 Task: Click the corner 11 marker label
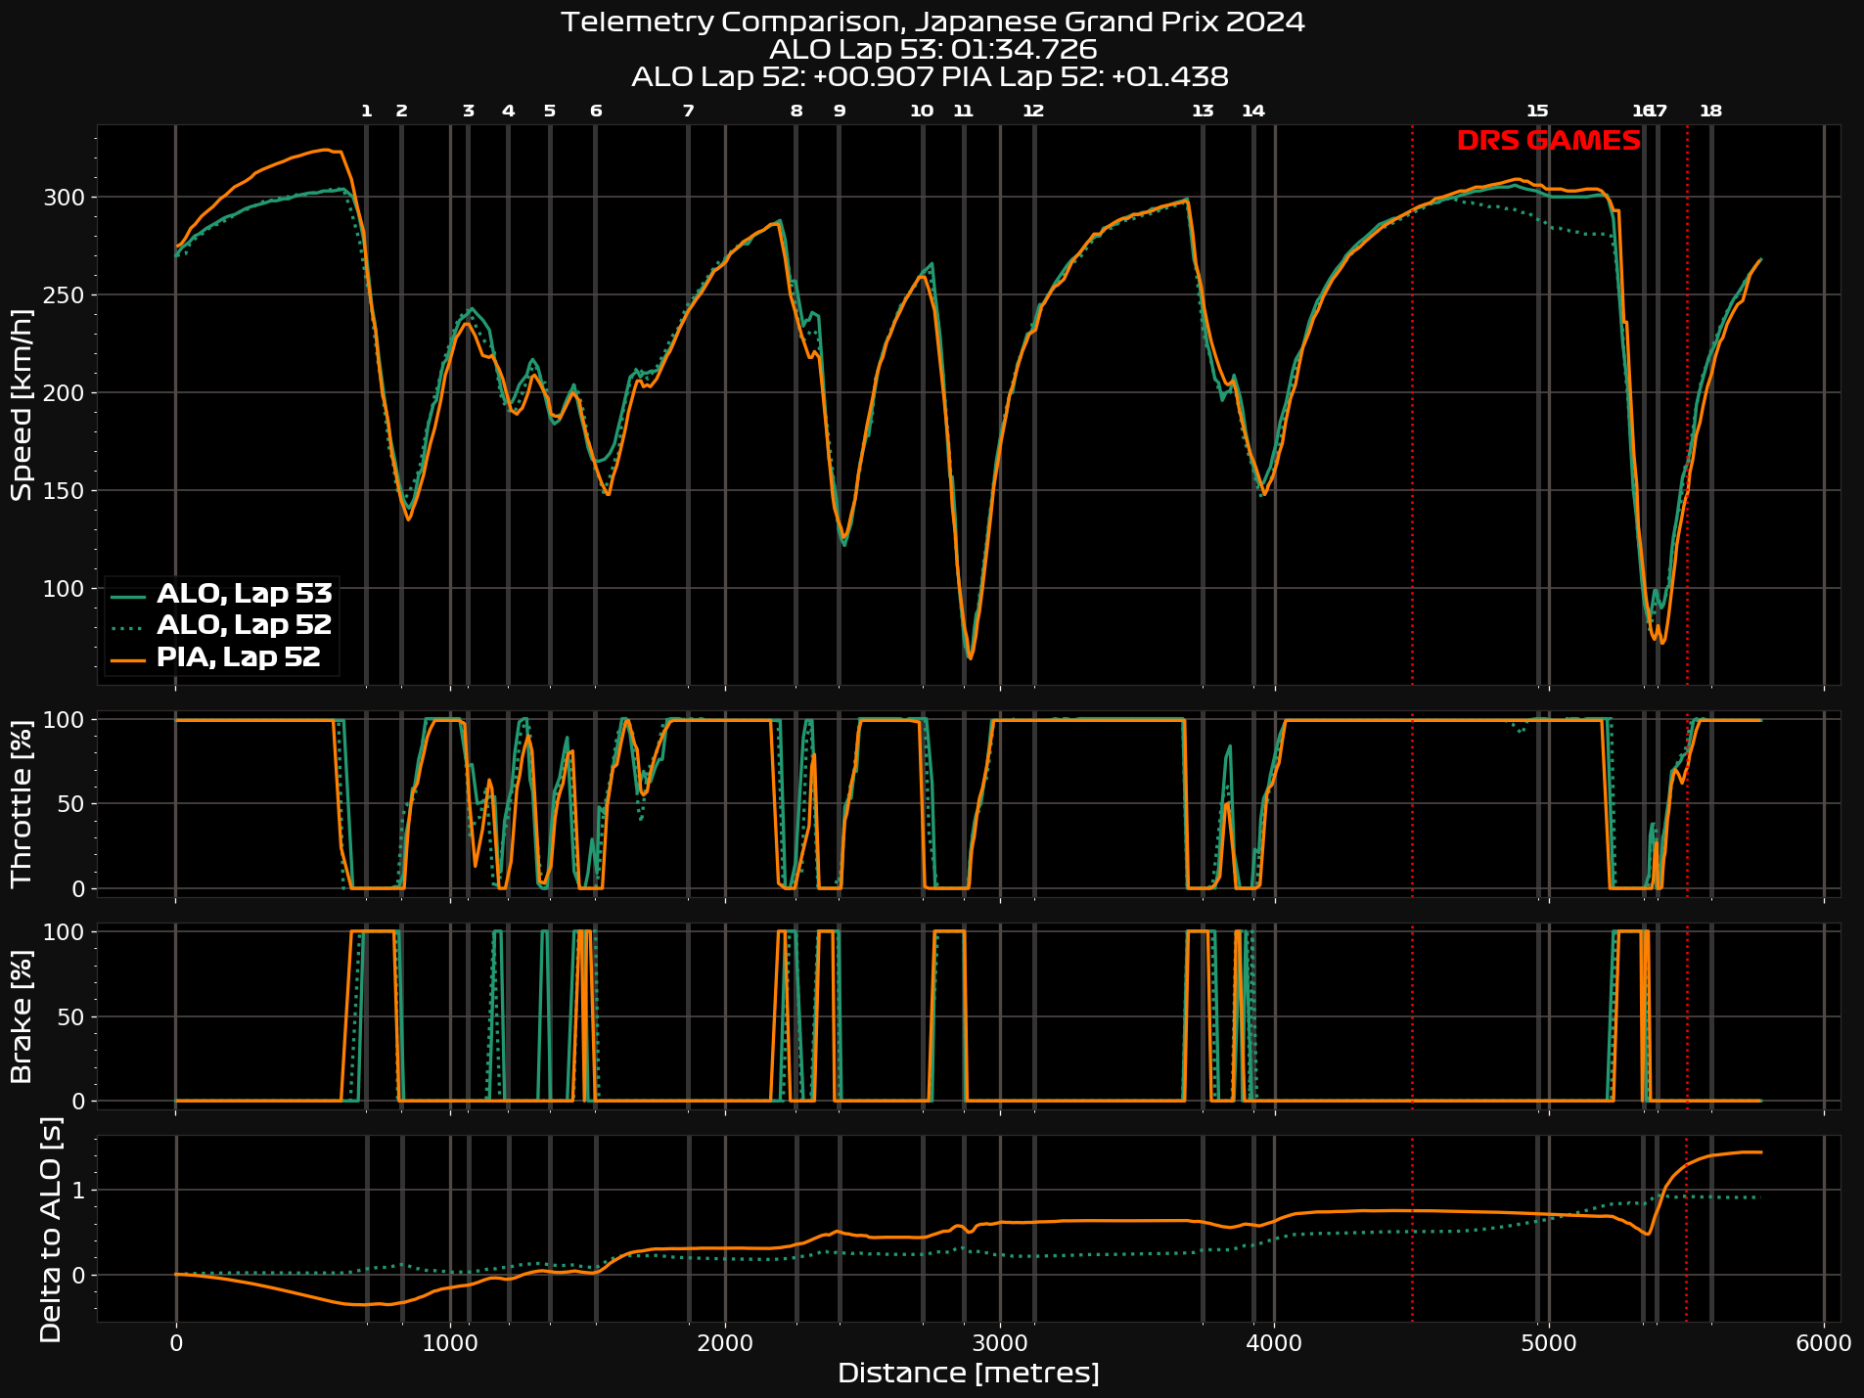pyautogui.click(x=964, y=112)
